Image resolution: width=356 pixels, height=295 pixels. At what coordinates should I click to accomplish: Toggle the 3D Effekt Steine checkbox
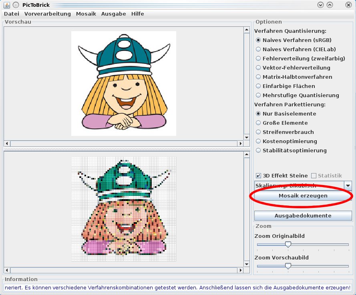coord(282,175)
